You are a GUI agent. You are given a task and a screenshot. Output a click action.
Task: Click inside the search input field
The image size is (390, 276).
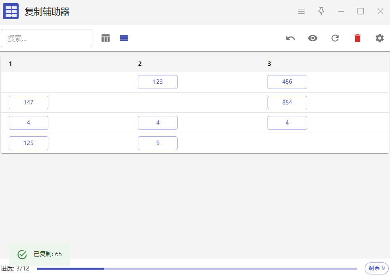(x=46, y=38)
